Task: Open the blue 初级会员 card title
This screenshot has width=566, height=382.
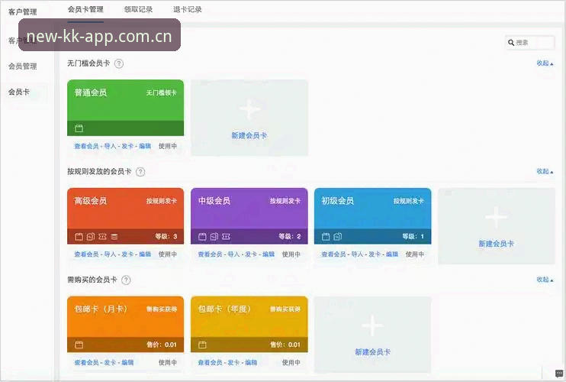Action: 337,201
